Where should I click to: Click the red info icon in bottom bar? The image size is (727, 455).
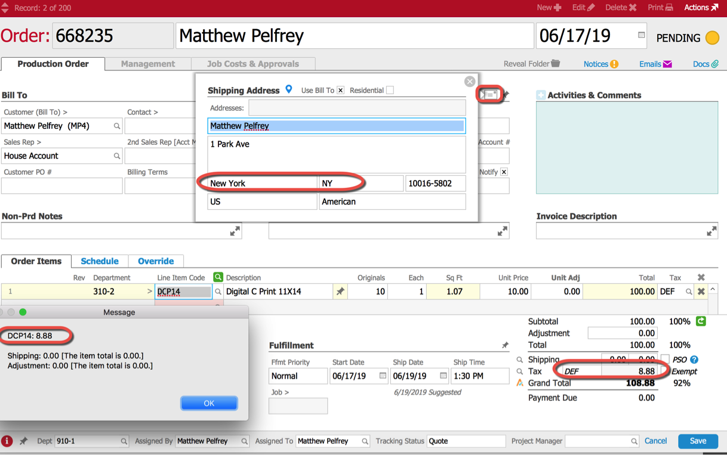coord(7,441)
